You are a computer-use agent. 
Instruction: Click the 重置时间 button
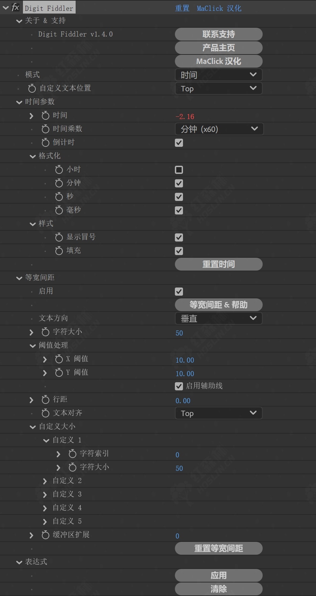[219, 264]
